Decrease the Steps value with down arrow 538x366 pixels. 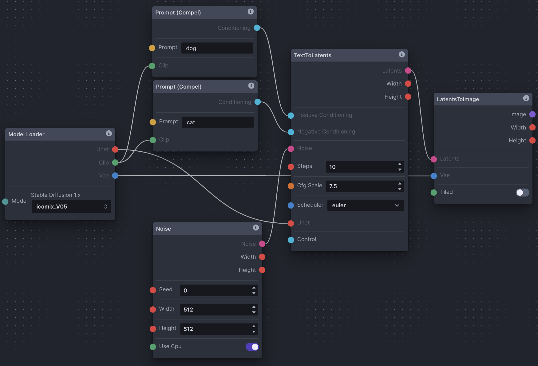click(400, 170)
